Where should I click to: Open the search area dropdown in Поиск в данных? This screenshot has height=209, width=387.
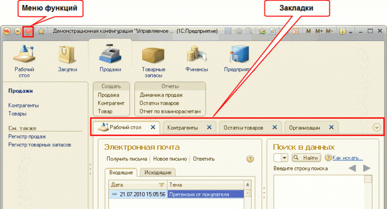pos(284,158)
